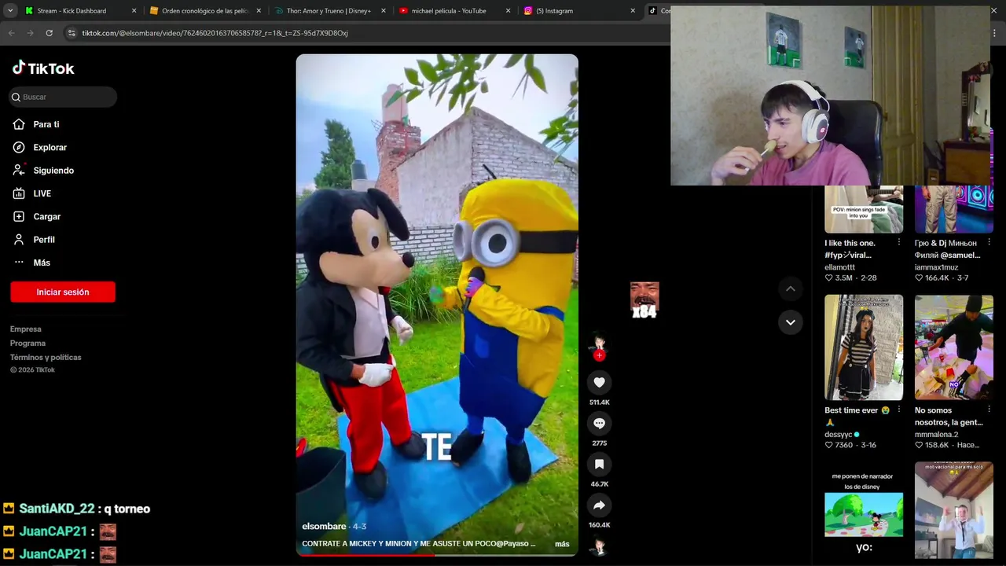Open the narrador de disney video thumbnail

tap(864, 509)
